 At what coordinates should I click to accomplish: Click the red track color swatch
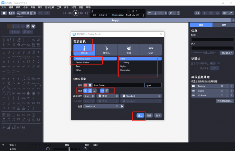85,85
